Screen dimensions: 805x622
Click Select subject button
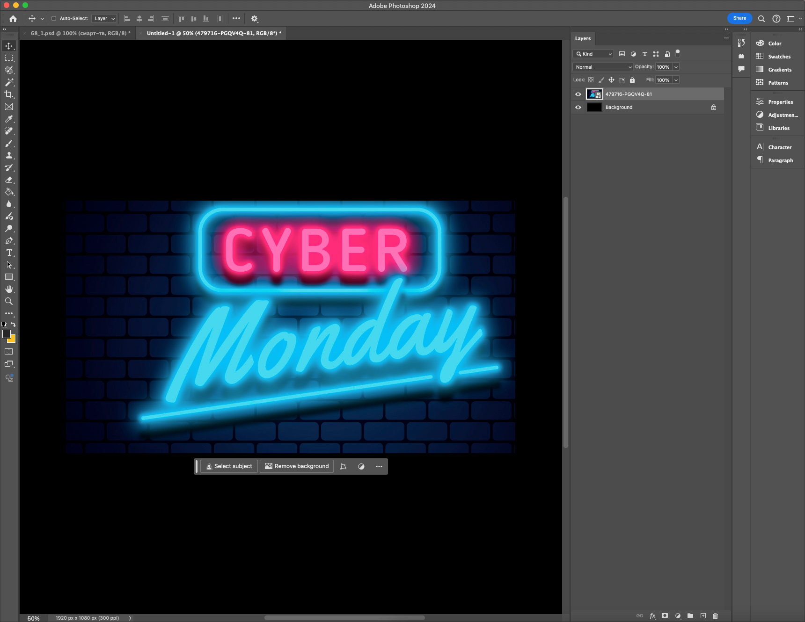pos(229,466)
